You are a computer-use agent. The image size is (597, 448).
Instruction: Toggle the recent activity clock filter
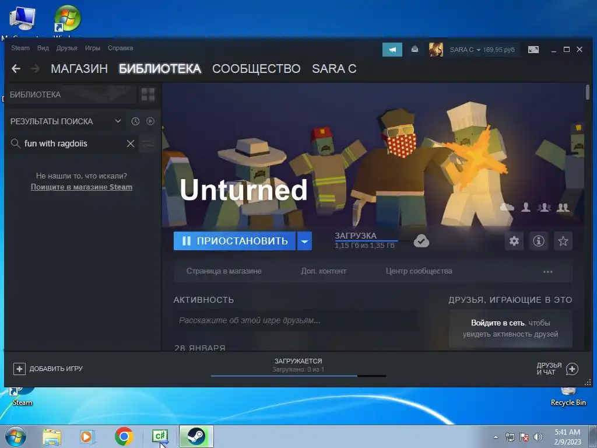click(x=135, y=121)
